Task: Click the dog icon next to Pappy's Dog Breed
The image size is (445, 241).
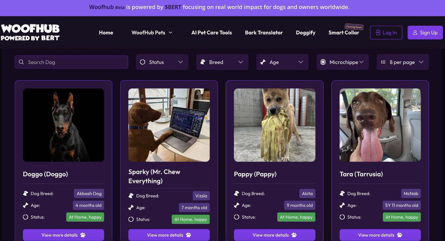Action: pyautogui.click(x=237, y=193)
